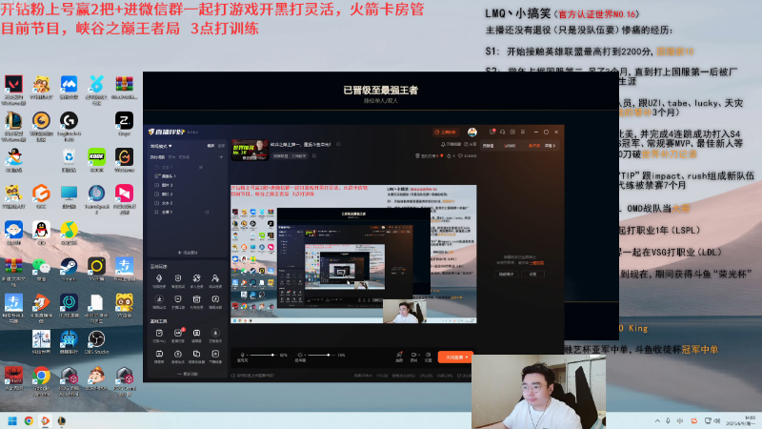Click League of Legends icon on taskbar
Image resolution: width=762 pixels, height=429 pixels.
(62, 420)
